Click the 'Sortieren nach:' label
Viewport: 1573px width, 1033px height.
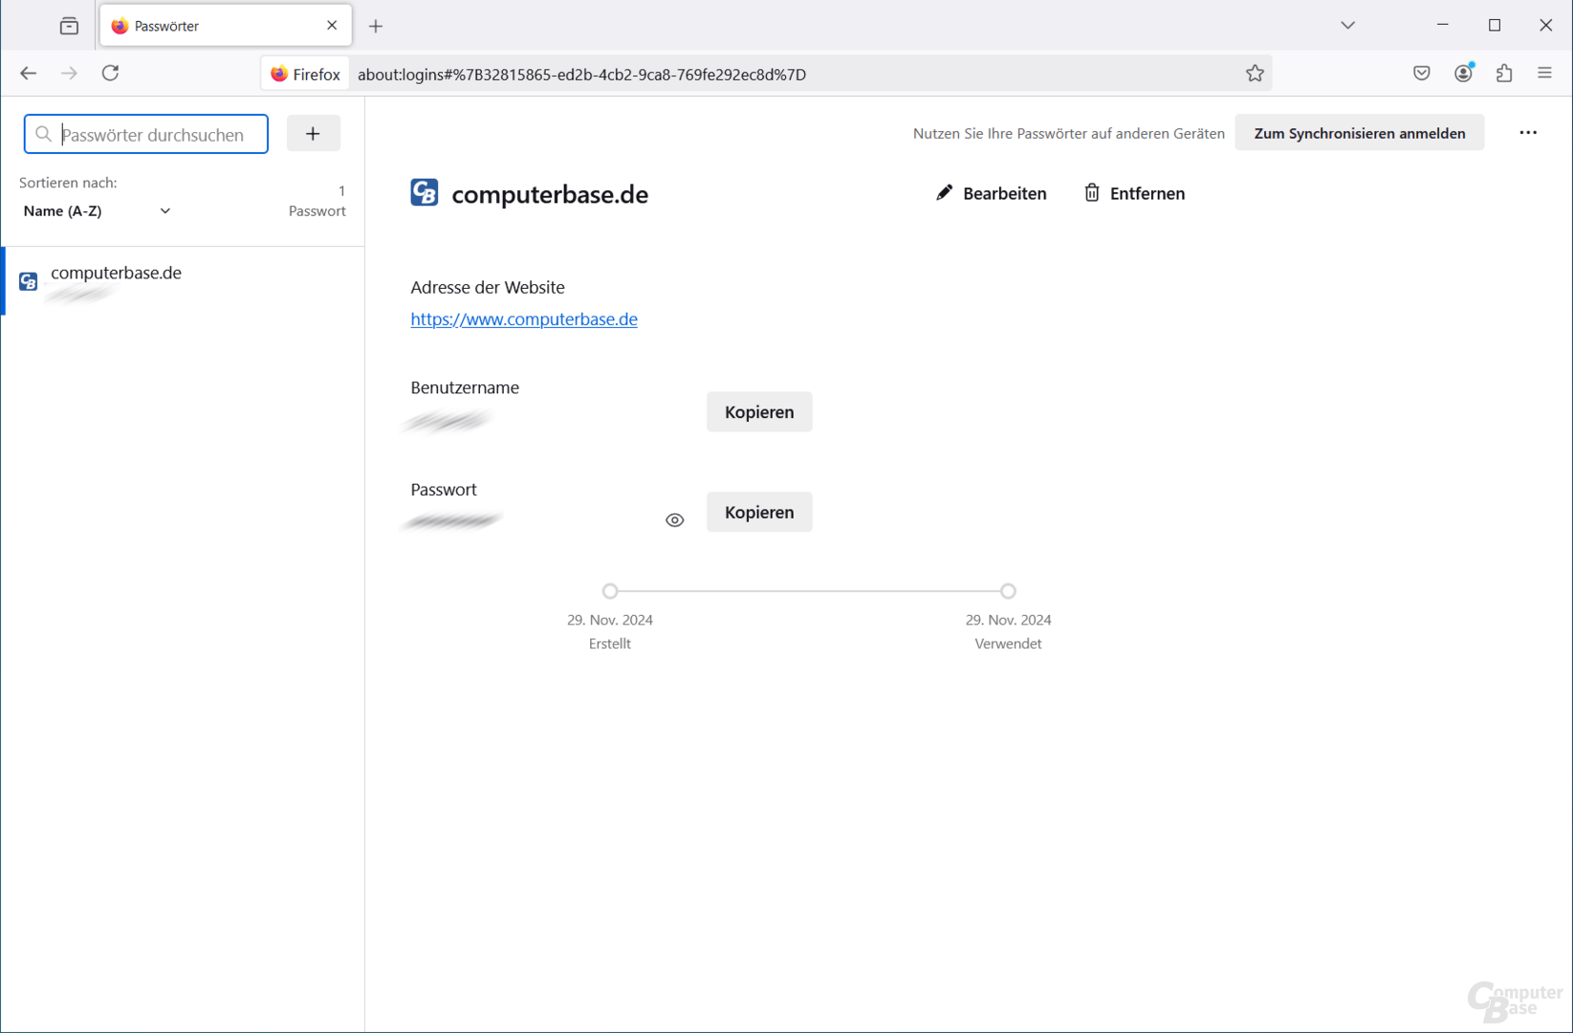(68, 183)
